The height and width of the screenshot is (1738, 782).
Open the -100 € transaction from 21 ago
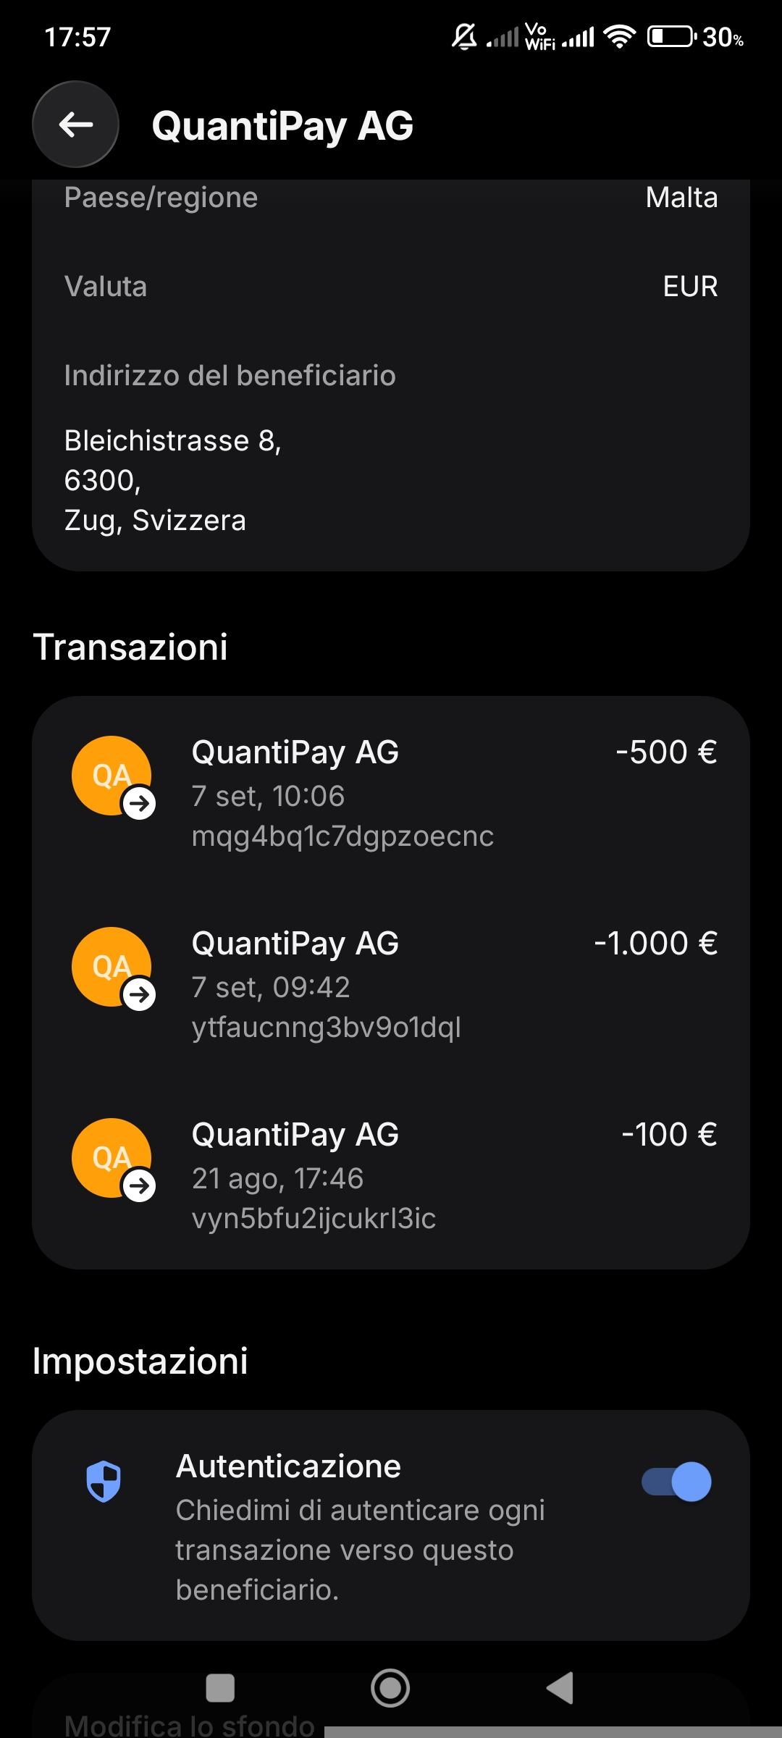tap(391, 1175)
